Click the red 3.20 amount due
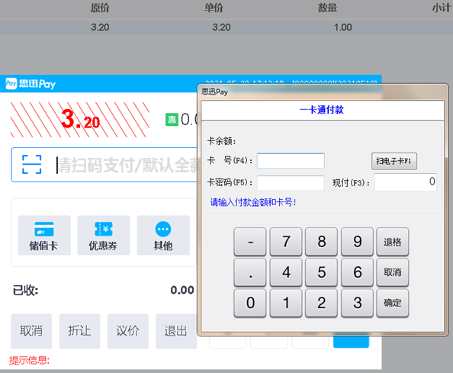 coord(81,120)
